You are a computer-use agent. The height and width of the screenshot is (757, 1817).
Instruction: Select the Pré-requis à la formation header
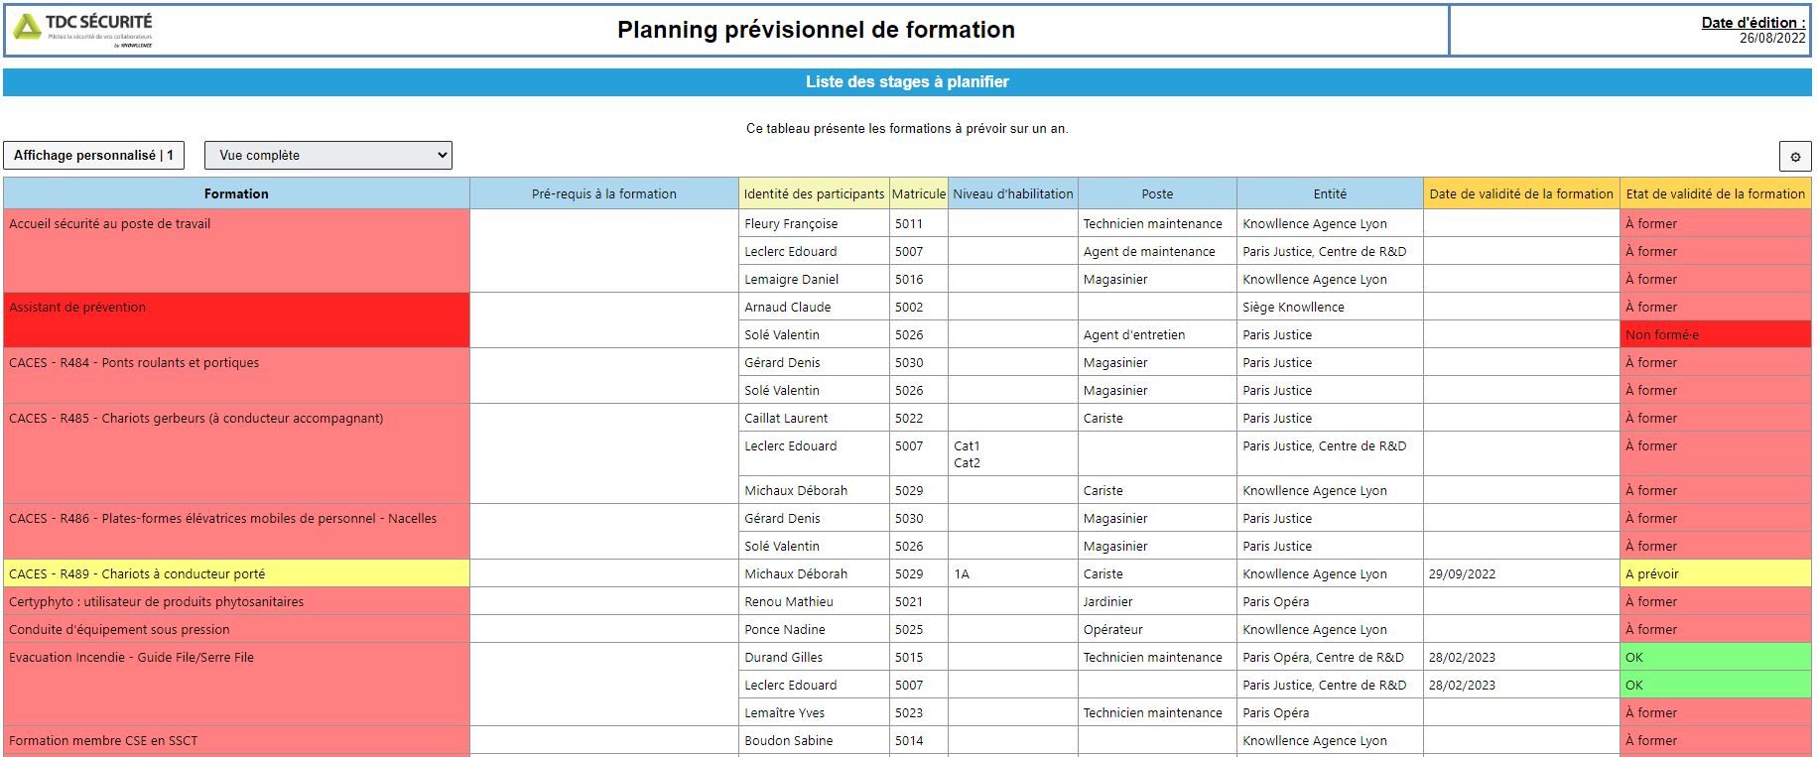tap(604, 193)
